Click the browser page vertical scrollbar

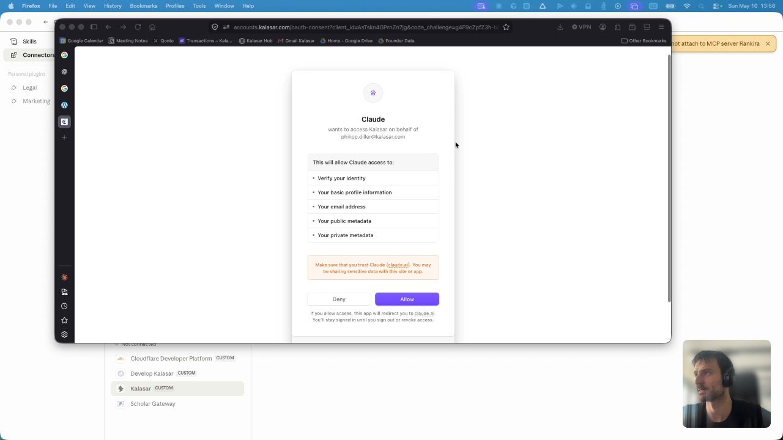(x=669, y=177)
